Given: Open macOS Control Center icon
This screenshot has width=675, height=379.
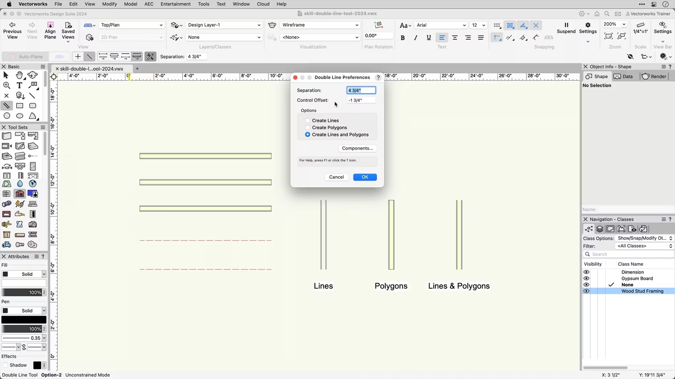Looking at the screenshot, I should 654,4.
